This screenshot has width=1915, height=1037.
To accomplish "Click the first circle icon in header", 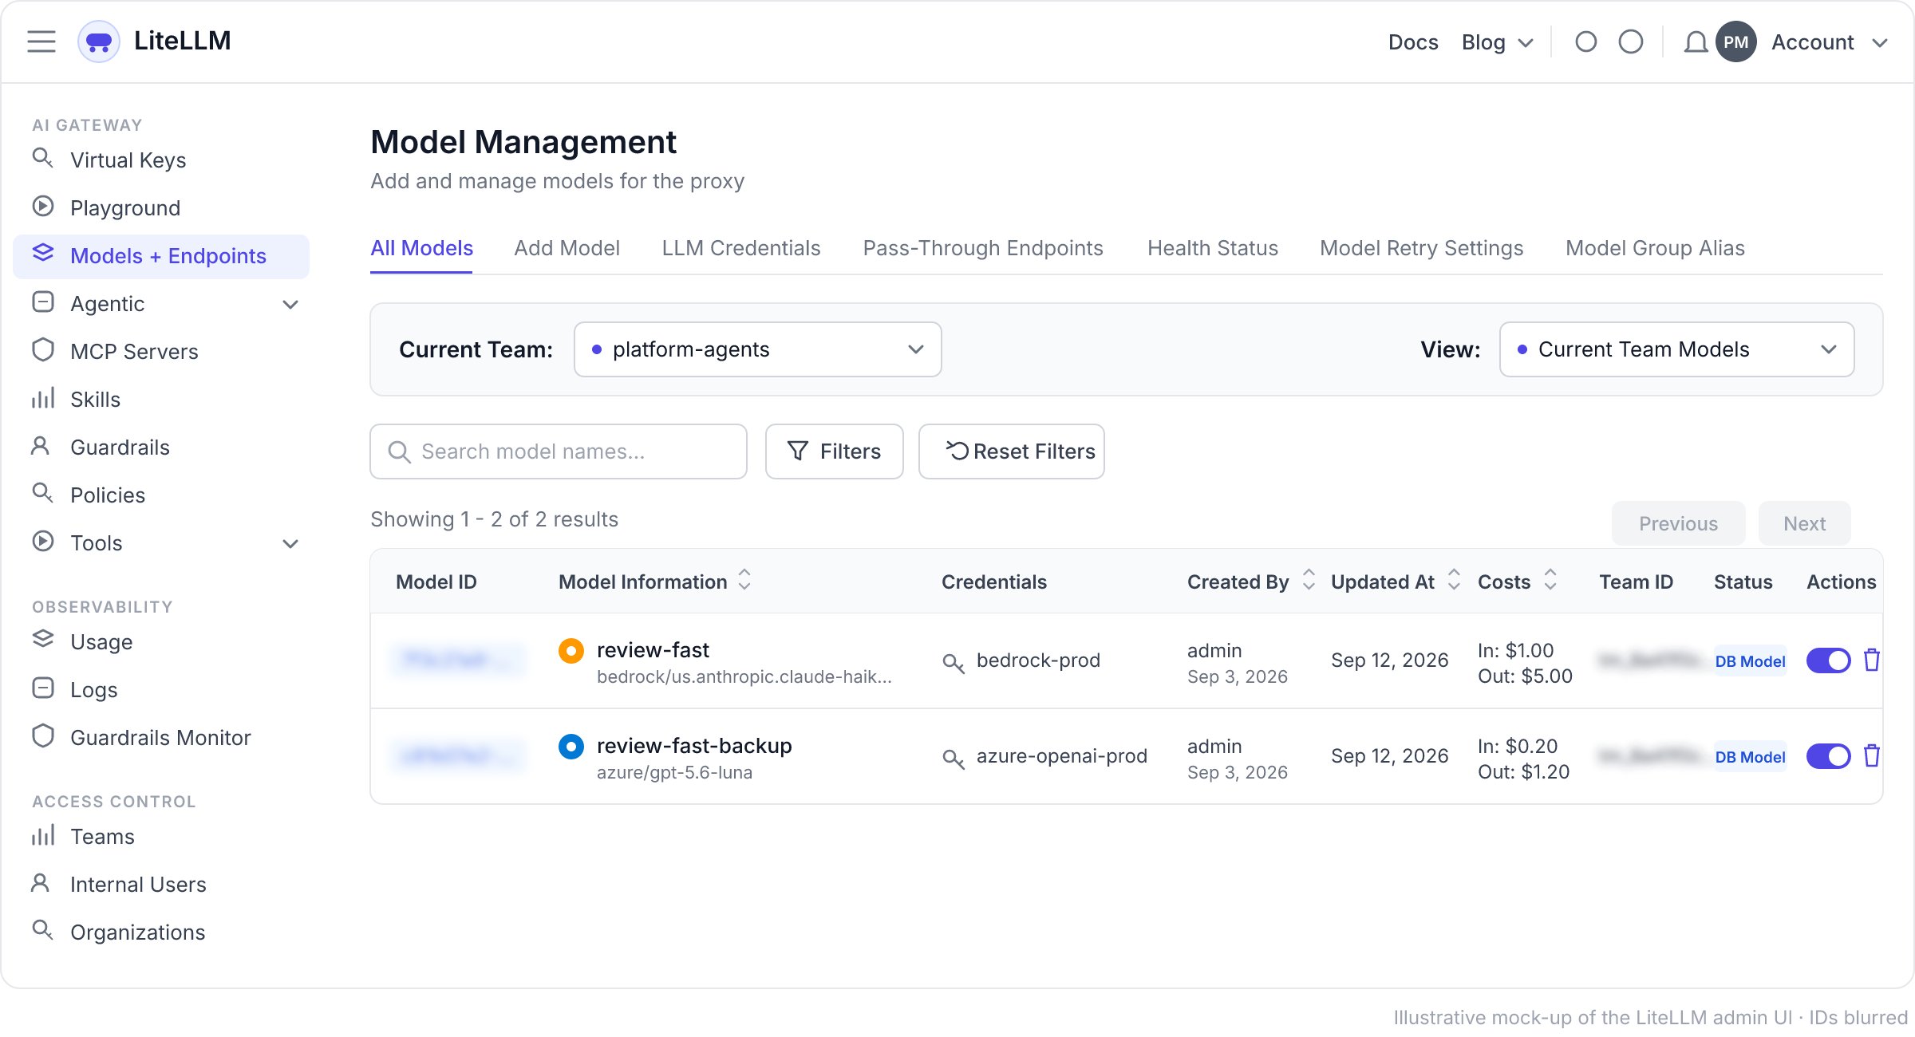I will pyautogui.click(x=1586, y=41).
